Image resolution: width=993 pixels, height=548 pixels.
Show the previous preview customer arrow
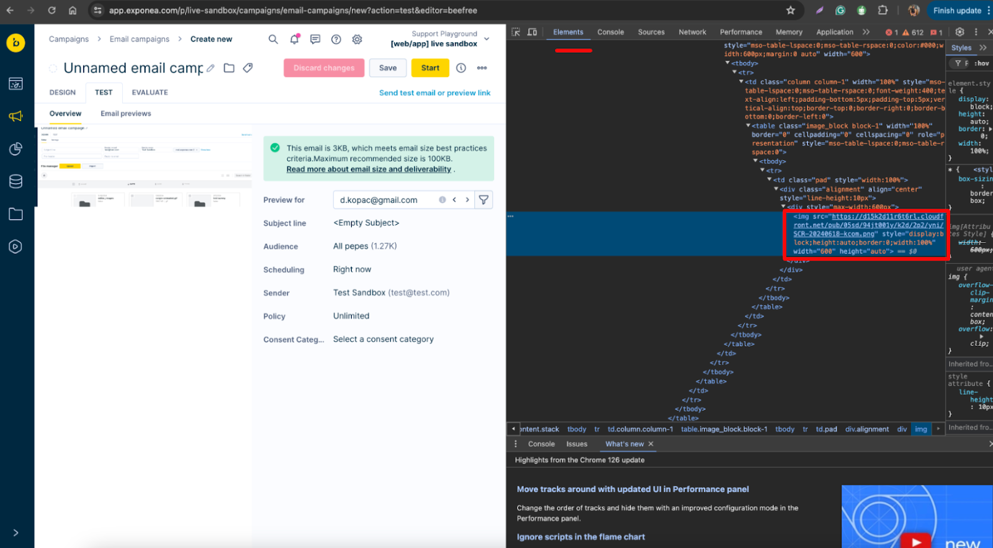(x=454, y=200)
